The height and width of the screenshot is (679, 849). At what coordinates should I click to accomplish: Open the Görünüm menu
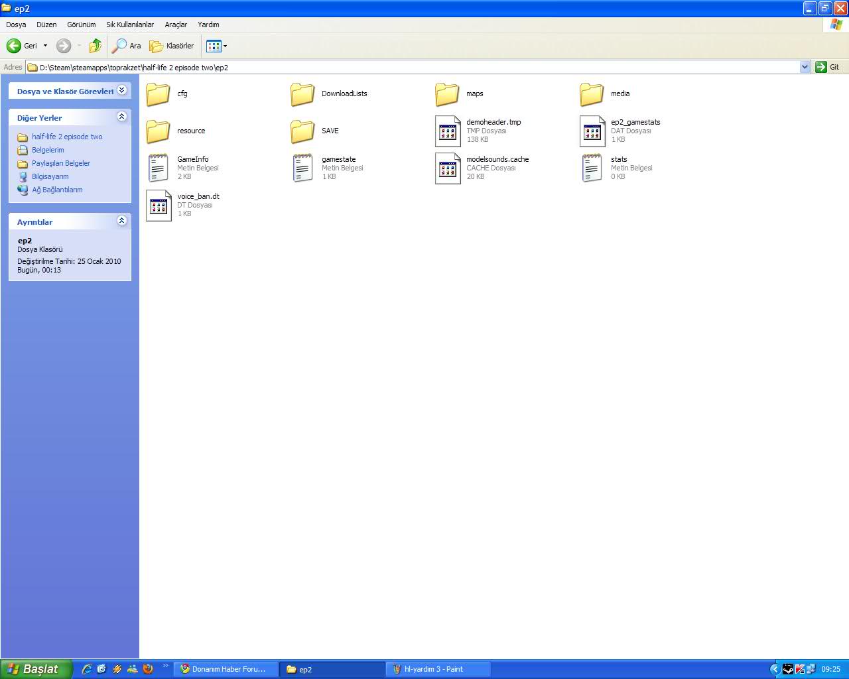(x=82, y=25)
